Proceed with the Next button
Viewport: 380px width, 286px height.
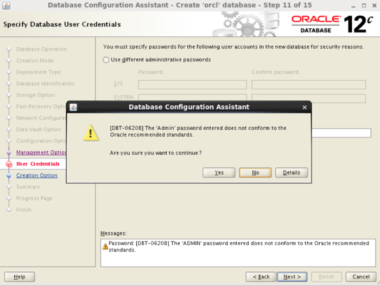292,277
